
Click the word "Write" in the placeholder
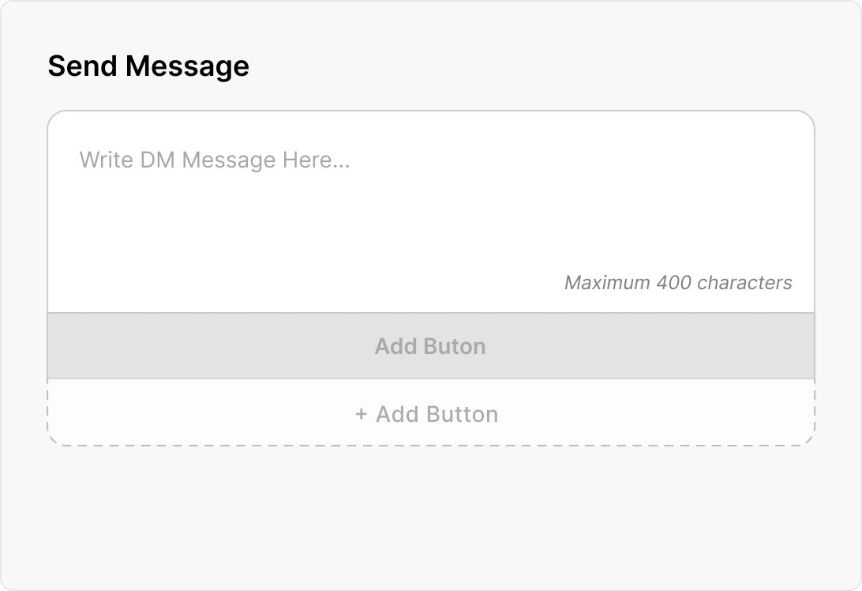point(106,160)
